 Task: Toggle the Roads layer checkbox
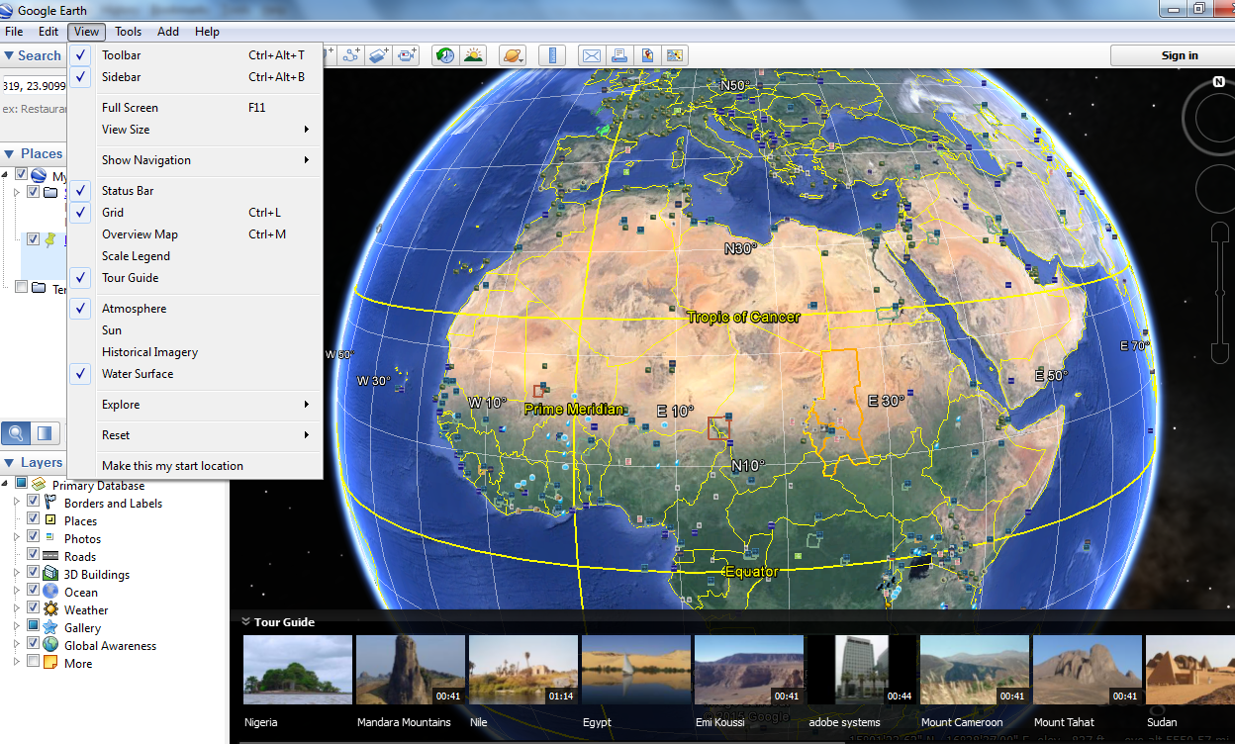(x=33, y=556)
